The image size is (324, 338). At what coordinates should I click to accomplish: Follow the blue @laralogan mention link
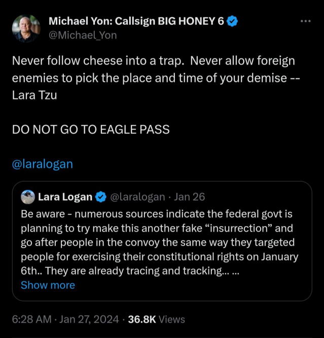(x=43, y=164)
